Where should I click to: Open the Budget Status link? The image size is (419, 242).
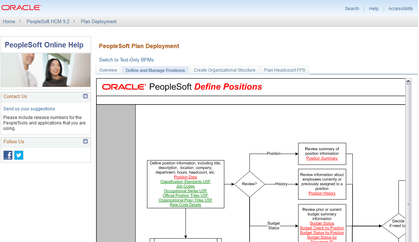(x=322, y=223)
